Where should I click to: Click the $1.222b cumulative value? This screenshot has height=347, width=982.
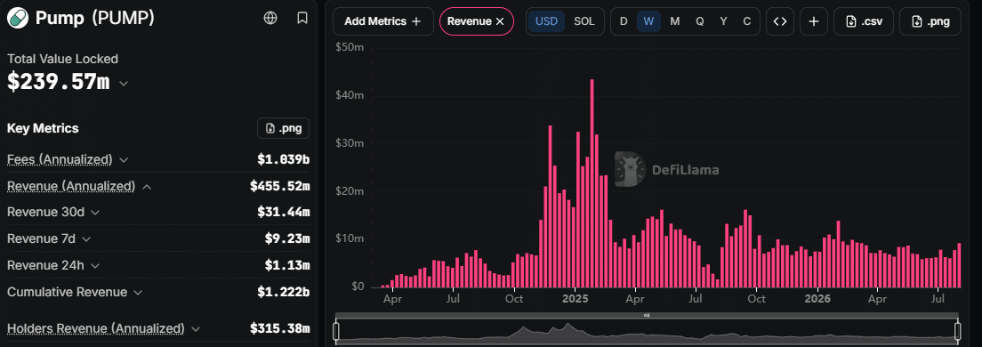click(x=283, y=292)
